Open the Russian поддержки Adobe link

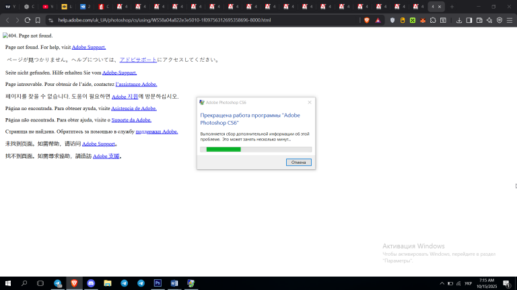pyautogui.click(x=157, y=132)
